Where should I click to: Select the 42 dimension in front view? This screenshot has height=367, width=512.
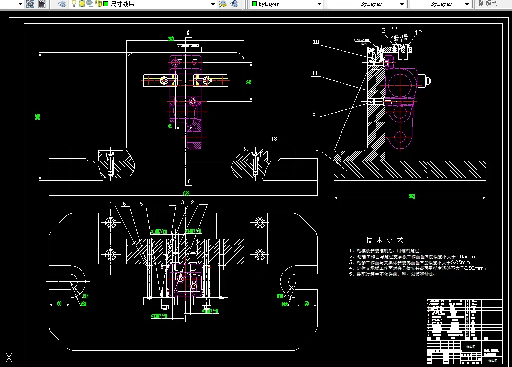point(170,126)
